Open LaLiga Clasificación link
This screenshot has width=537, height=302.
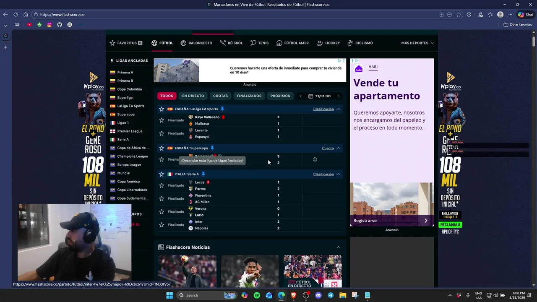click(x=323, y=109)
